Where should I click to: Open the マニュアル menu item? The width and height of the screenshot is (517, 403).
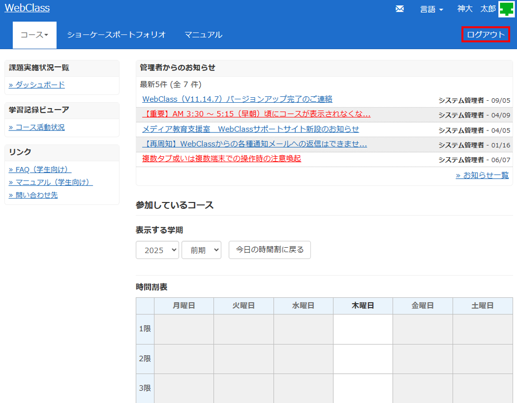click(x=203, y=35)
